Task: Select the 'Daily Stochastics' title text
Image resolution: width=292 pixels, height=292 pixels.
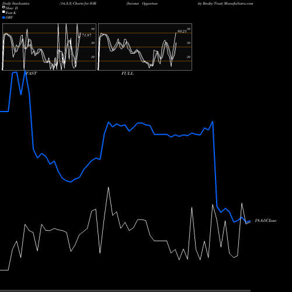Action: 16,4
